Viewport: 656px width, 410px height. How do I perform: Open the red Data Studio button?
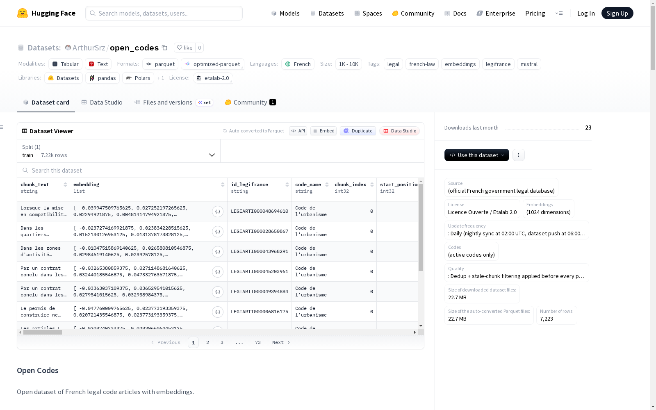click(400, 131)
